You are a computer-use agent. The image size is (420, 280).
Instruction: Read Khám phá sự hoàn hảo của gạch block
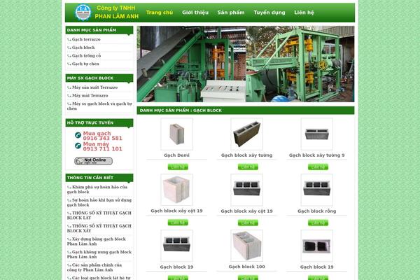97,190
